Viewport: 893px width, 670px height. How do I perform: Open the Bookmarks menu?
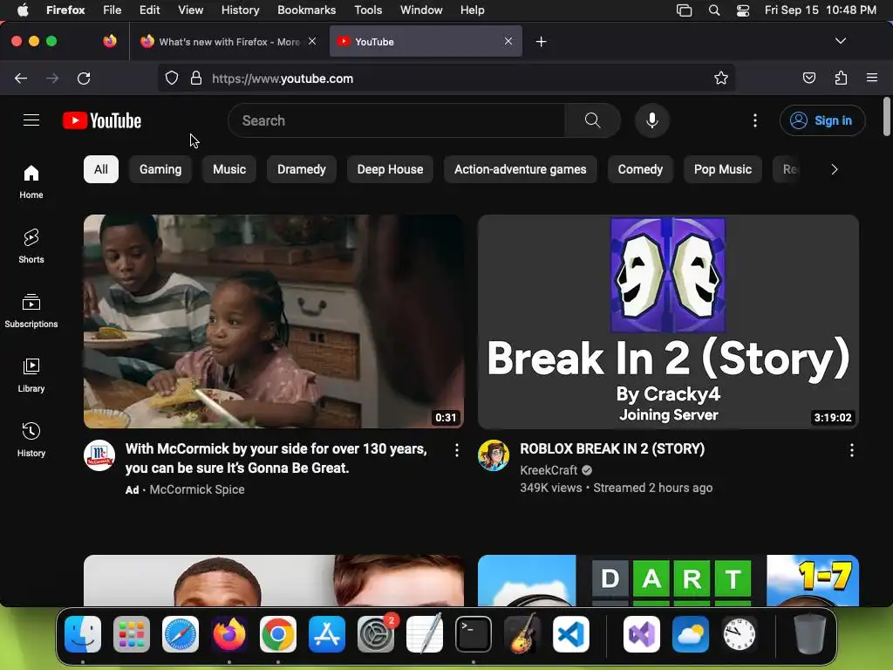tap(306, 10)
